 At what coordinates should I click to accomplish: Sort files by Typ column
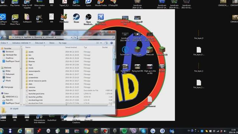[85, 47]
